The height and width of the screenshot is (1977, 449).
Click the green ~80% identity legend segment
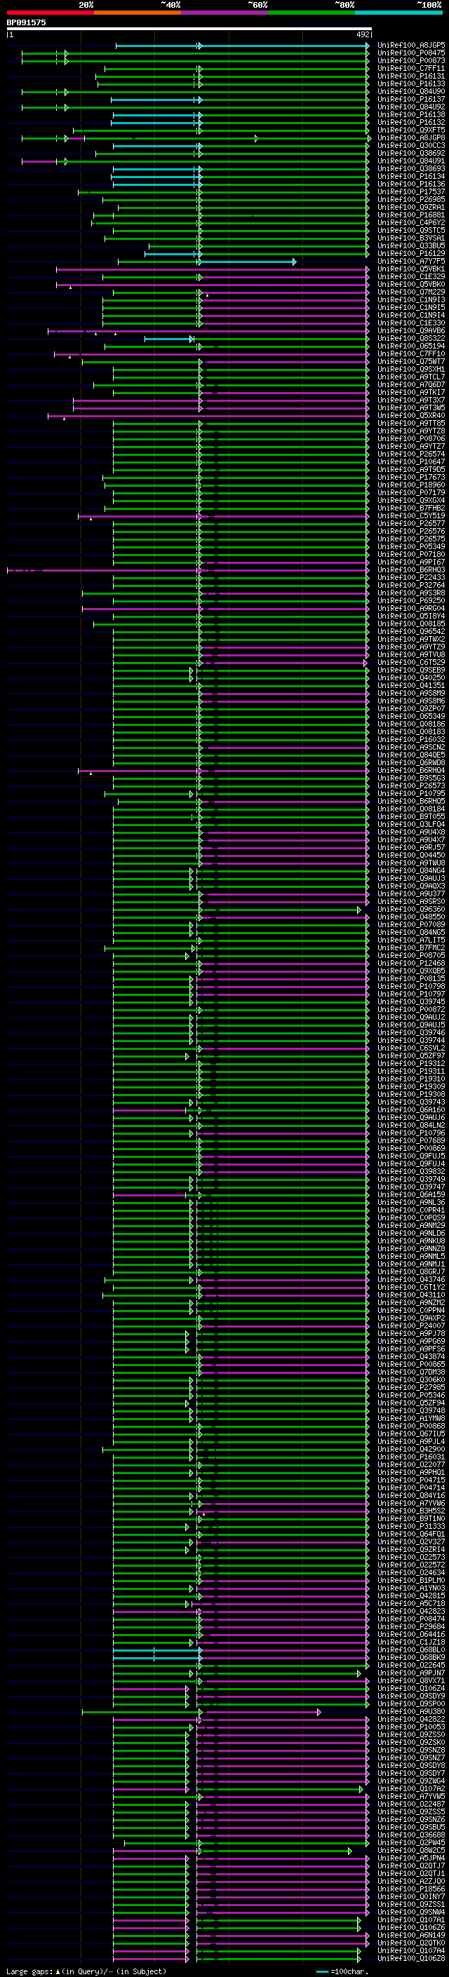(311, 13)
